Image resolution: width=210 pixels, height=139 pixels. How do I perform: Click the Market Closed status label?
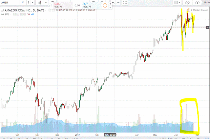click(x=200, y=10)
